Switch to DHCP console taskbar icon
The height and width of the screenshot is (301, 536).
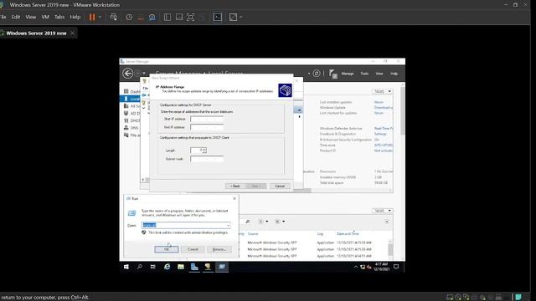click(x=208, y=267)
